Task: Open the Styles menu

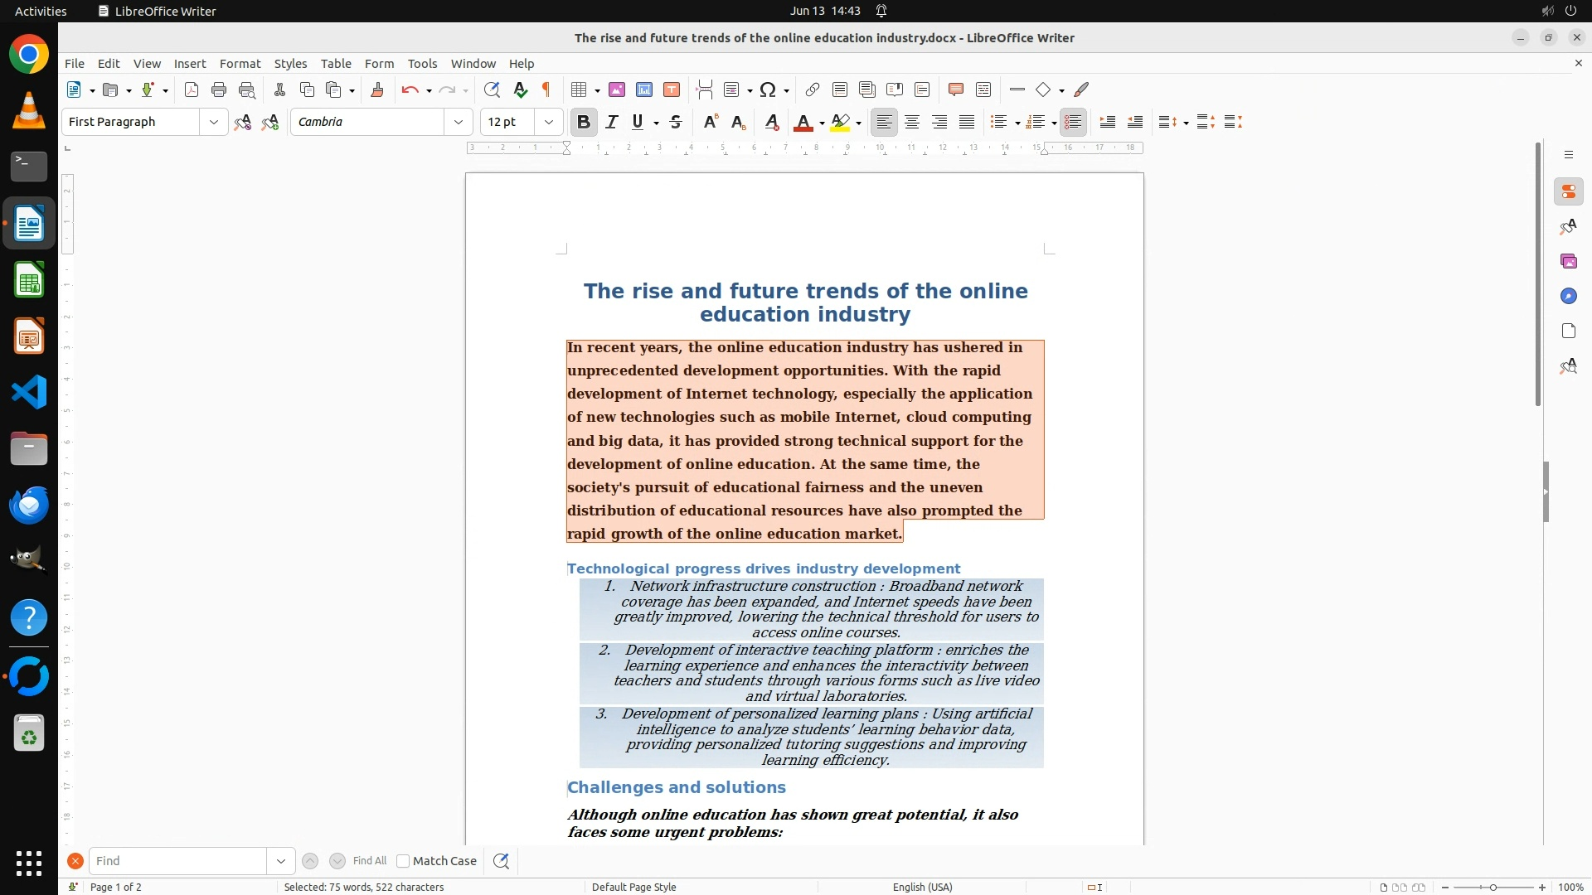Action: 290,64
